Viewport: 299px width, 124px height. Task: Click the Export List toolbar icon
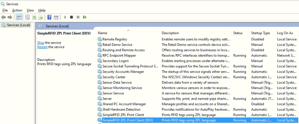tap(40, 17)
